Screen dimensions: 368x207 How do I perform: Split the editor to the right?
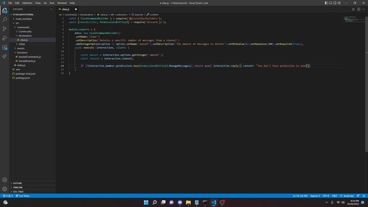pyautogui.click(x=359, y=9)
